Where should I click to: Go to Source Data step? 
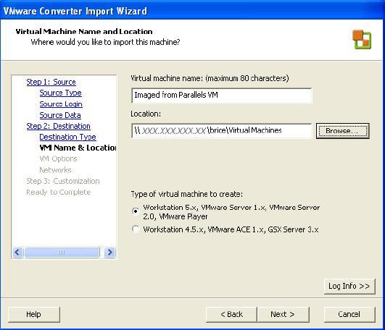pos(60,115)
